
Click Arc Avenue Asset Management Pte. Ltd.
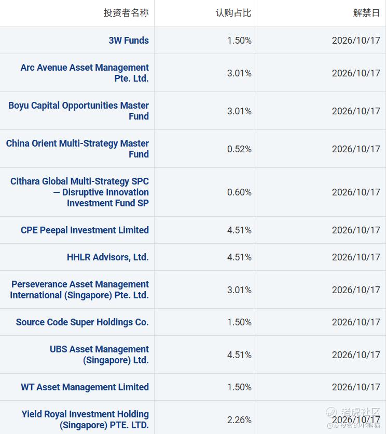[x=85, y=73]
